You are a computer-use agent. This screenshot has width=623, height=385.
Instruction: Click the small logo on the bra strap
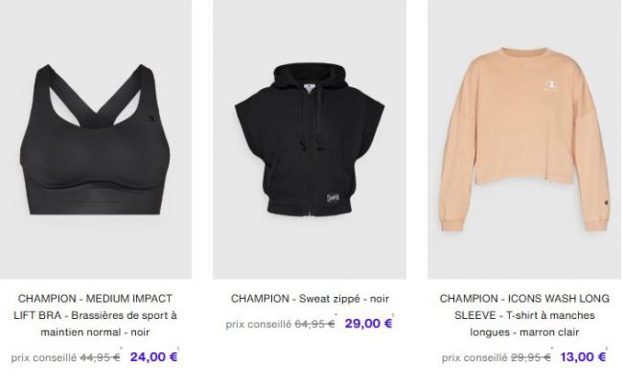click(x=151, y=118)
